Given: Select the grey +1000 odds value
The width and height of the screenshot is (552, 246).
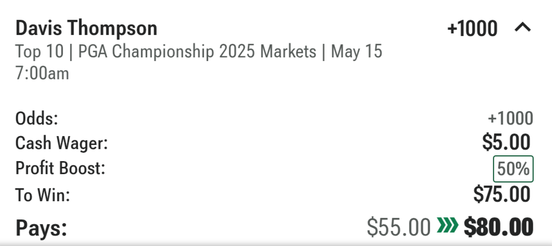Looking at the screenshot, I should point(510,119).
